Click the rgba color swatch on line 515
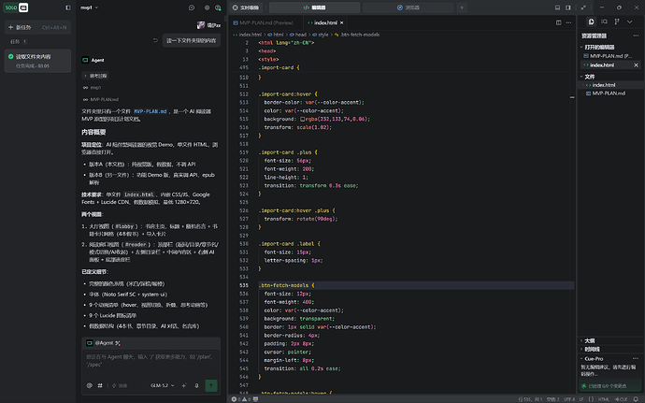Image resolution: width=645 pixels, height=403 pixels. (302, 119)
